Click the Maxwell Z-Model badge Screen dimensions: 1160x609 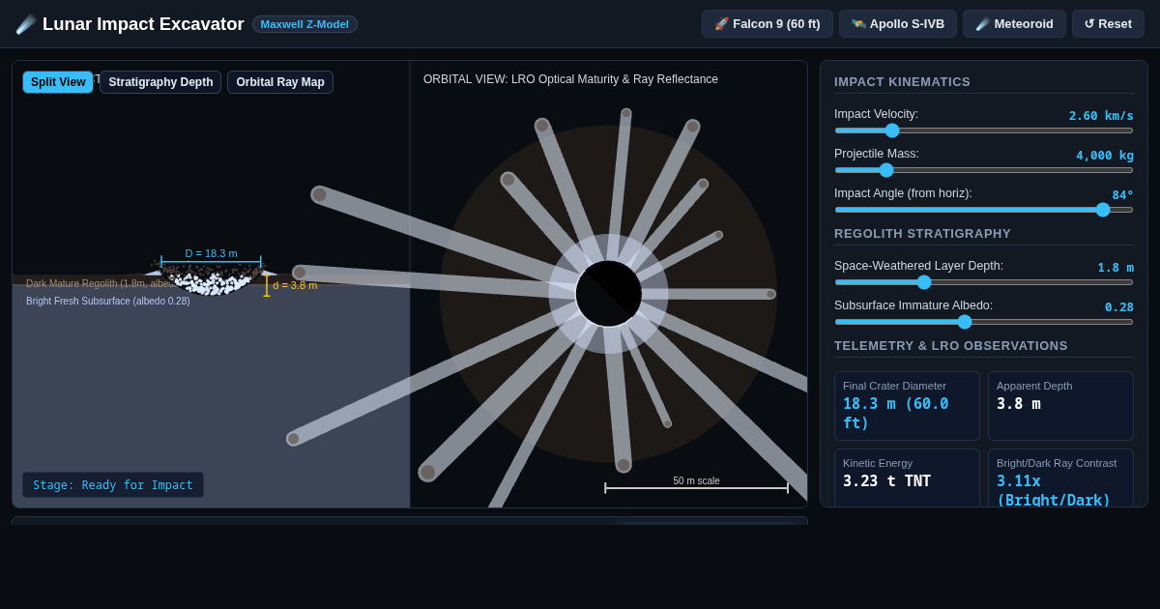click(x=304, y=24)
